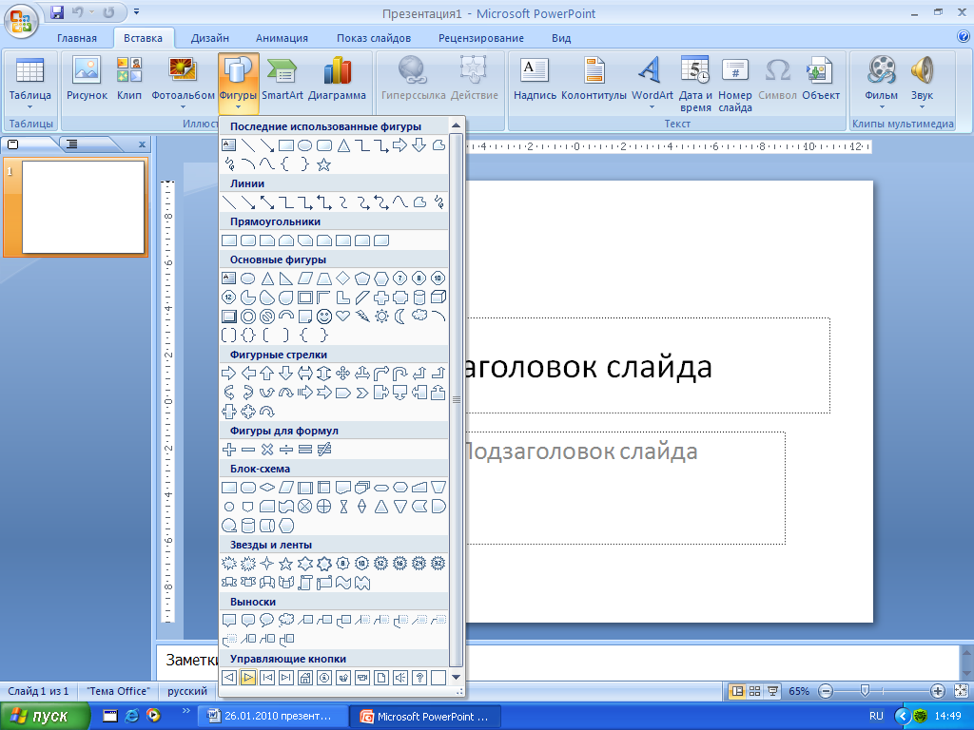Open the Фильм dropdown
This screenshot has width=974, height=730.
pos(881,84)
